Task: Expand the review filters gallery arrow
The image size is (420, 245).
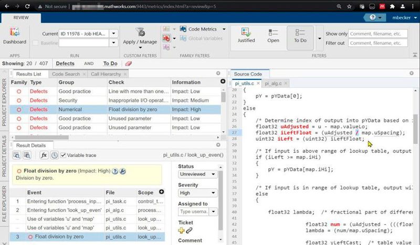Action: click(320, 38)
